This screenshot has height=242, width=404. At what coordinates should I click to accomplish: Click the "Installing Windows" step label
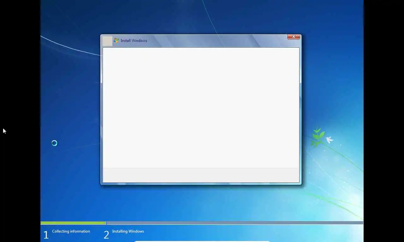(x=128, y=231)
